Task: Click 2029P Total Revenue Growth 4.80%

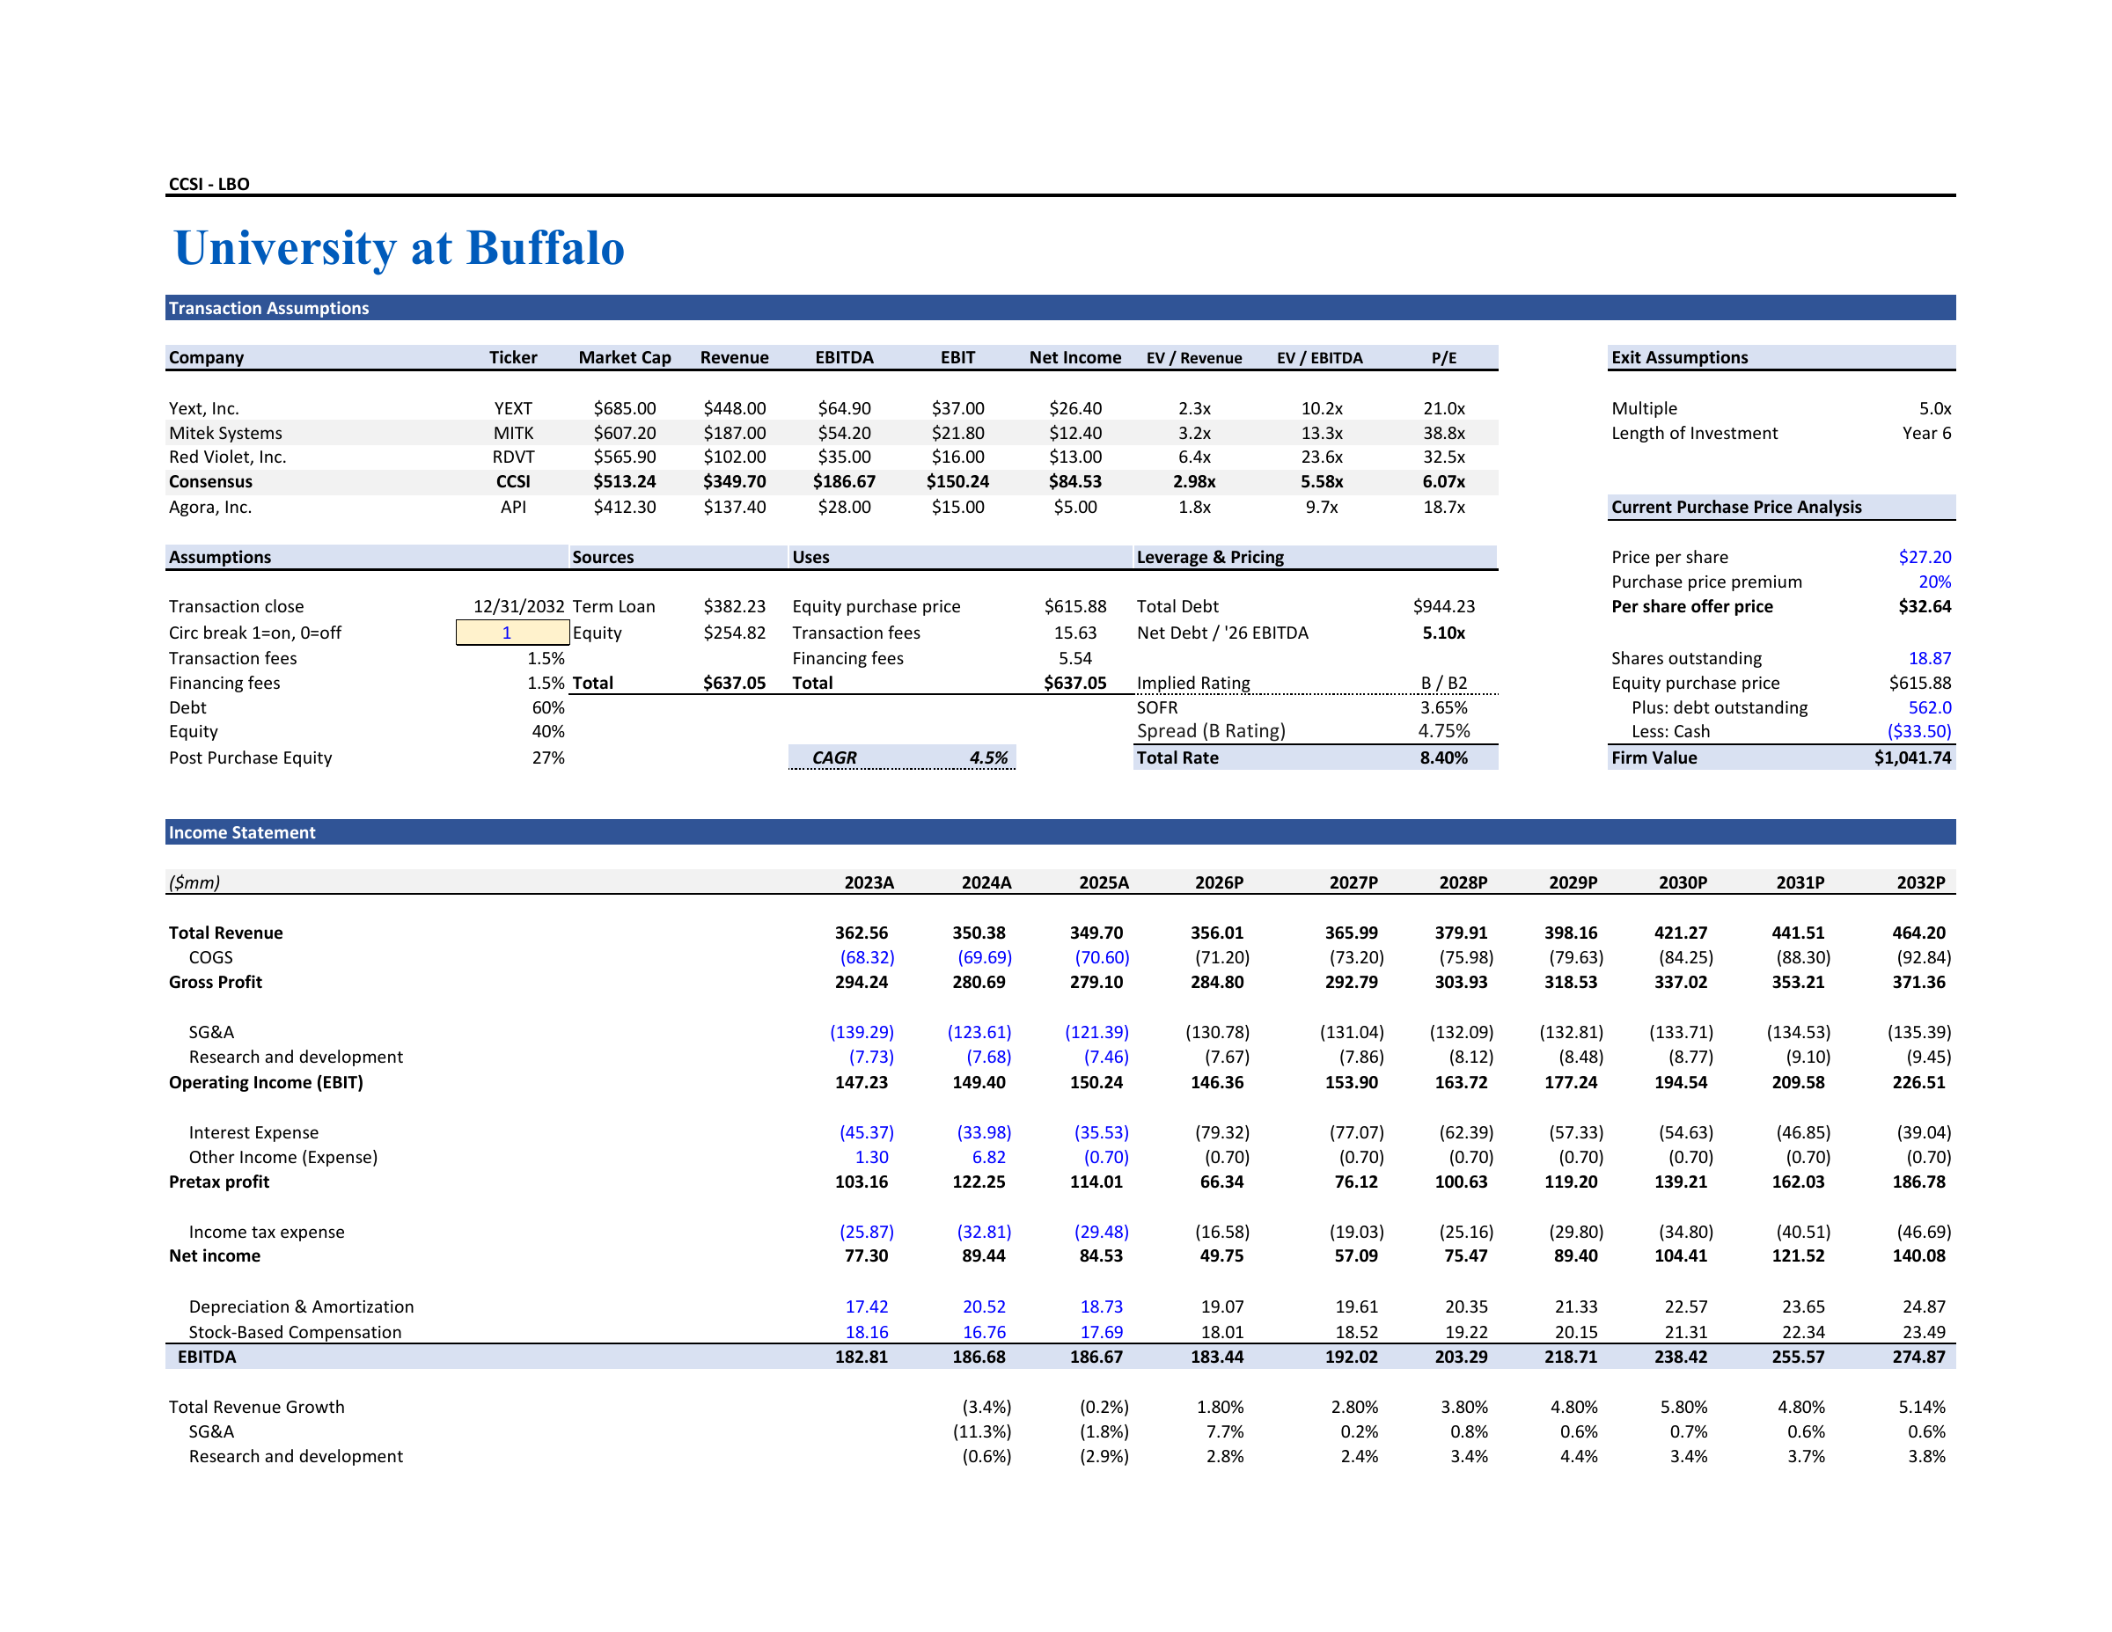Action: [1573, 1407]
